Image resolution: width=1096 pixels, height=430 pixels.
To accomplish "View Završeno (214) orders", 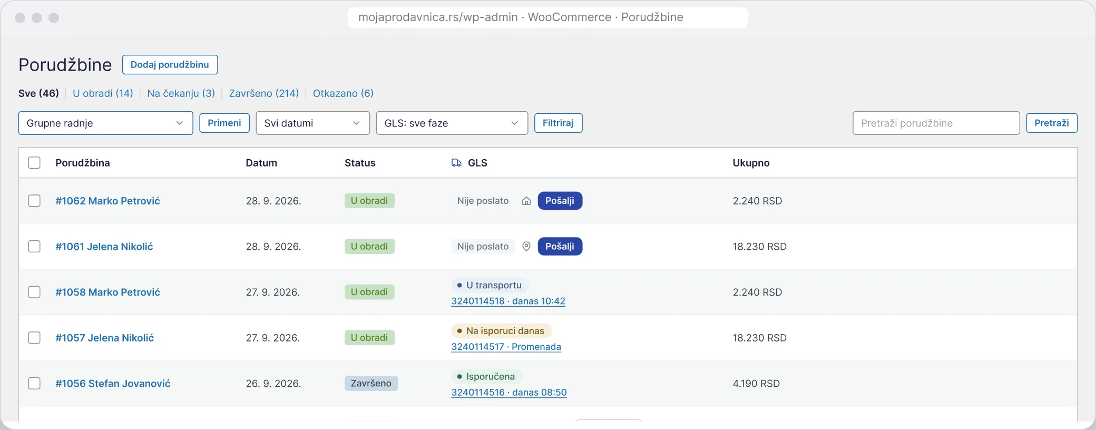I will (263, 93).
